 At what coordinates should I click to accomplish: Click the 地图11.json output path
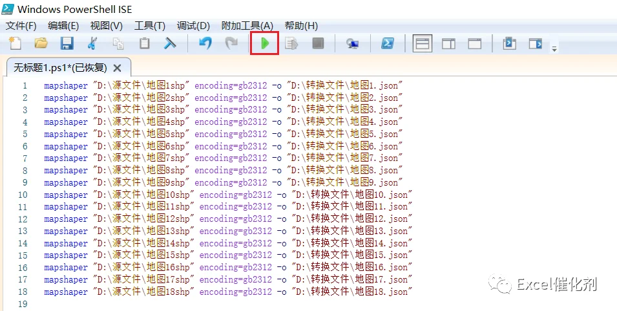(x=351, y=206)
